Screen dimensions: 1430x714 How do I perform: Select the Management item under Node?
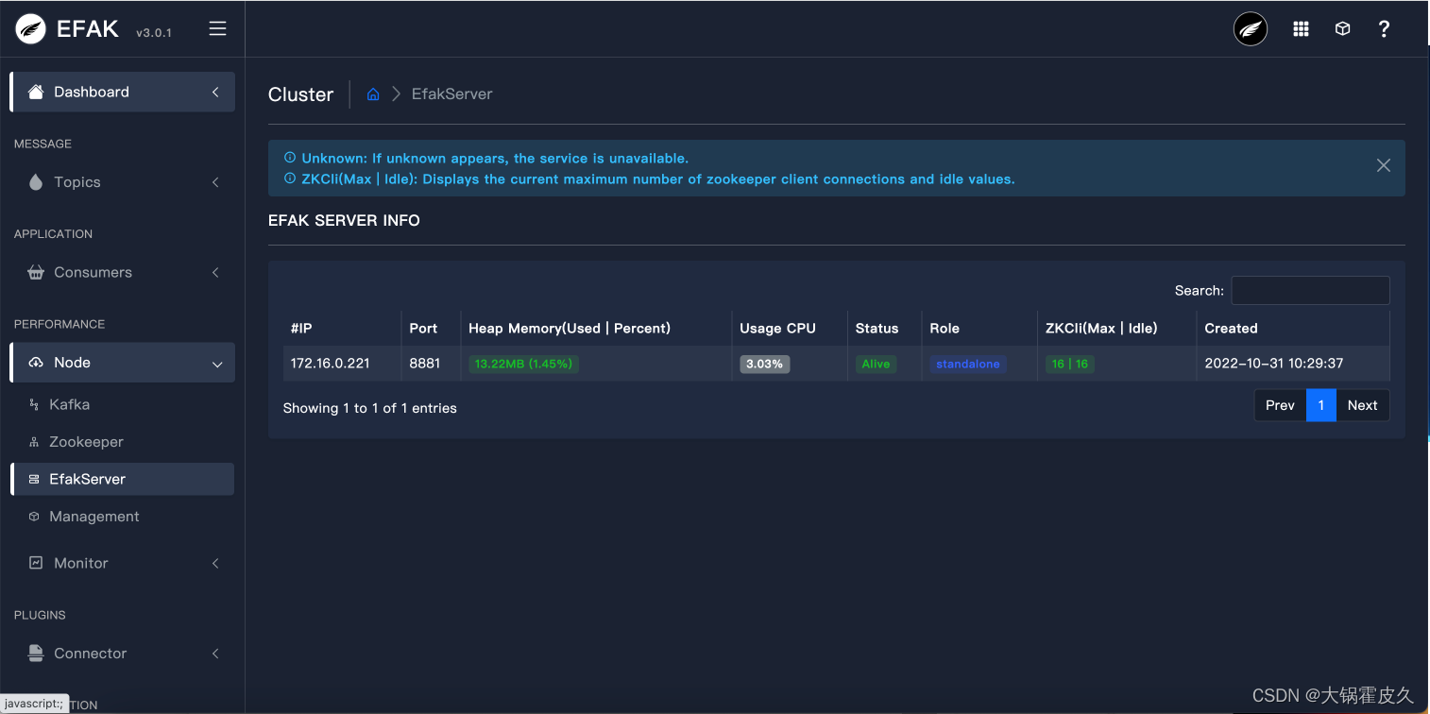pyautogui.click(x=93, y=517)
